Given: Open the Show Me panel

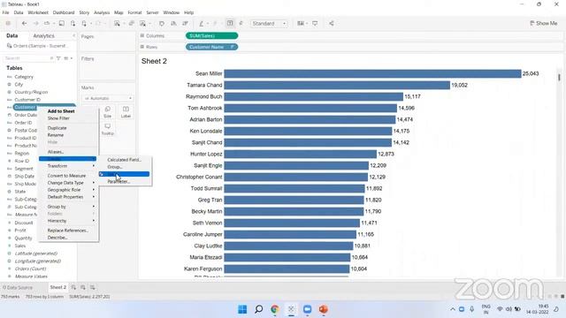Looking at the screenshot, I should coord(543,24).
